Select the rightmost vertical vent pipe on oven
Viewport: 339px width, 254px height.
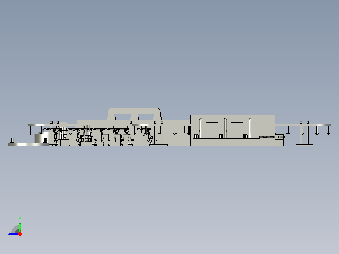pos(250,128)
